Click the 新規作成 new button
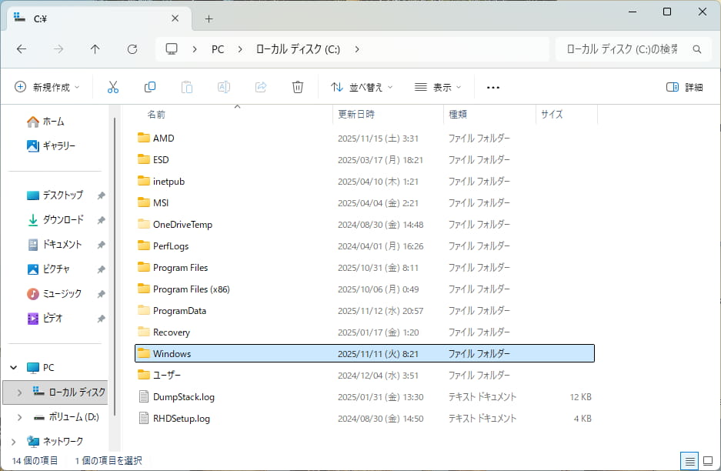721x471 pixels. pos(47,87)
